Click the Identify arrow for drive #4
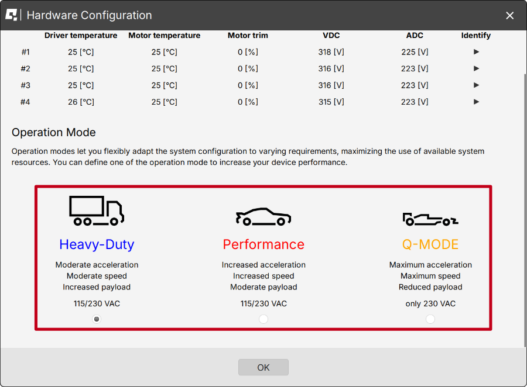Screen dimensions: 527x387 point(476,102)
